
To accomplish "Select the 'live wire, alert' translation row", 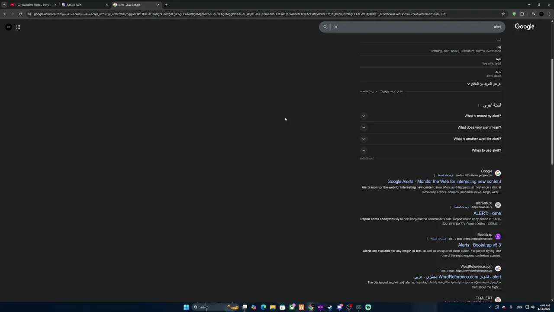I will pos(430,61).
